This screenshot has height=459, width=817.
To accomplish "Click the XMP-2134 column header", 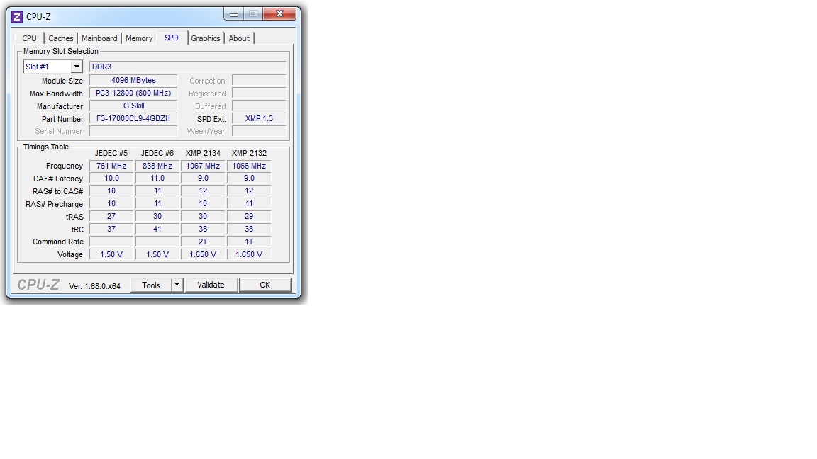I will [x=203, y=153].
